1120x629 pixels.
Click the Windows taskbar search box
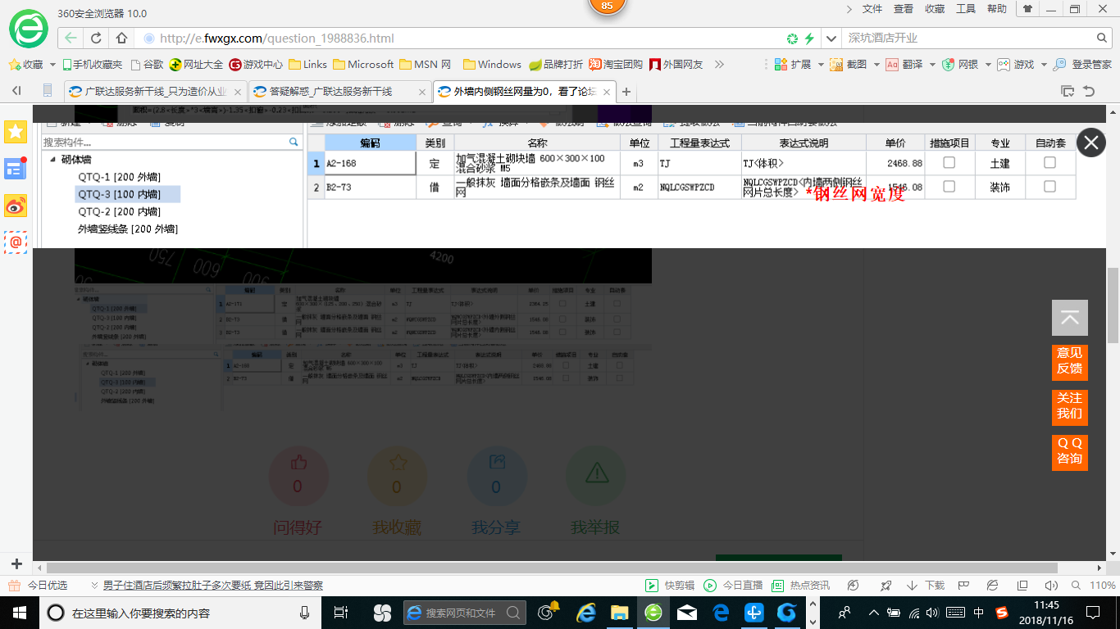coord(180,613)
